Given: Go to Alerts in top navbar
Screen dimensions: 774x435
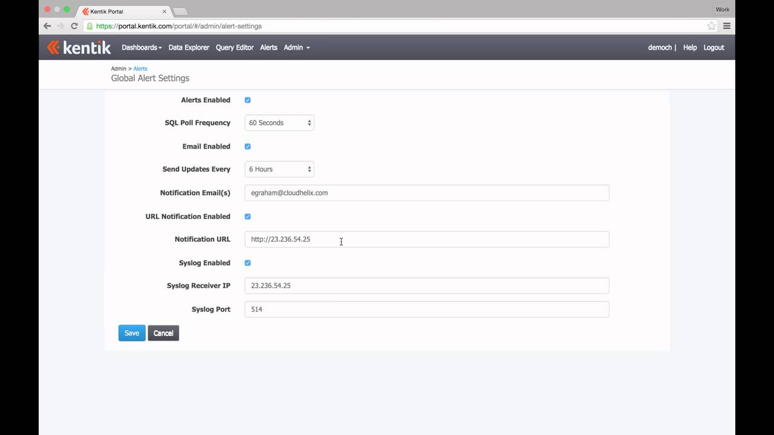Looking at the screenshot, I should [x=268, y=47].
